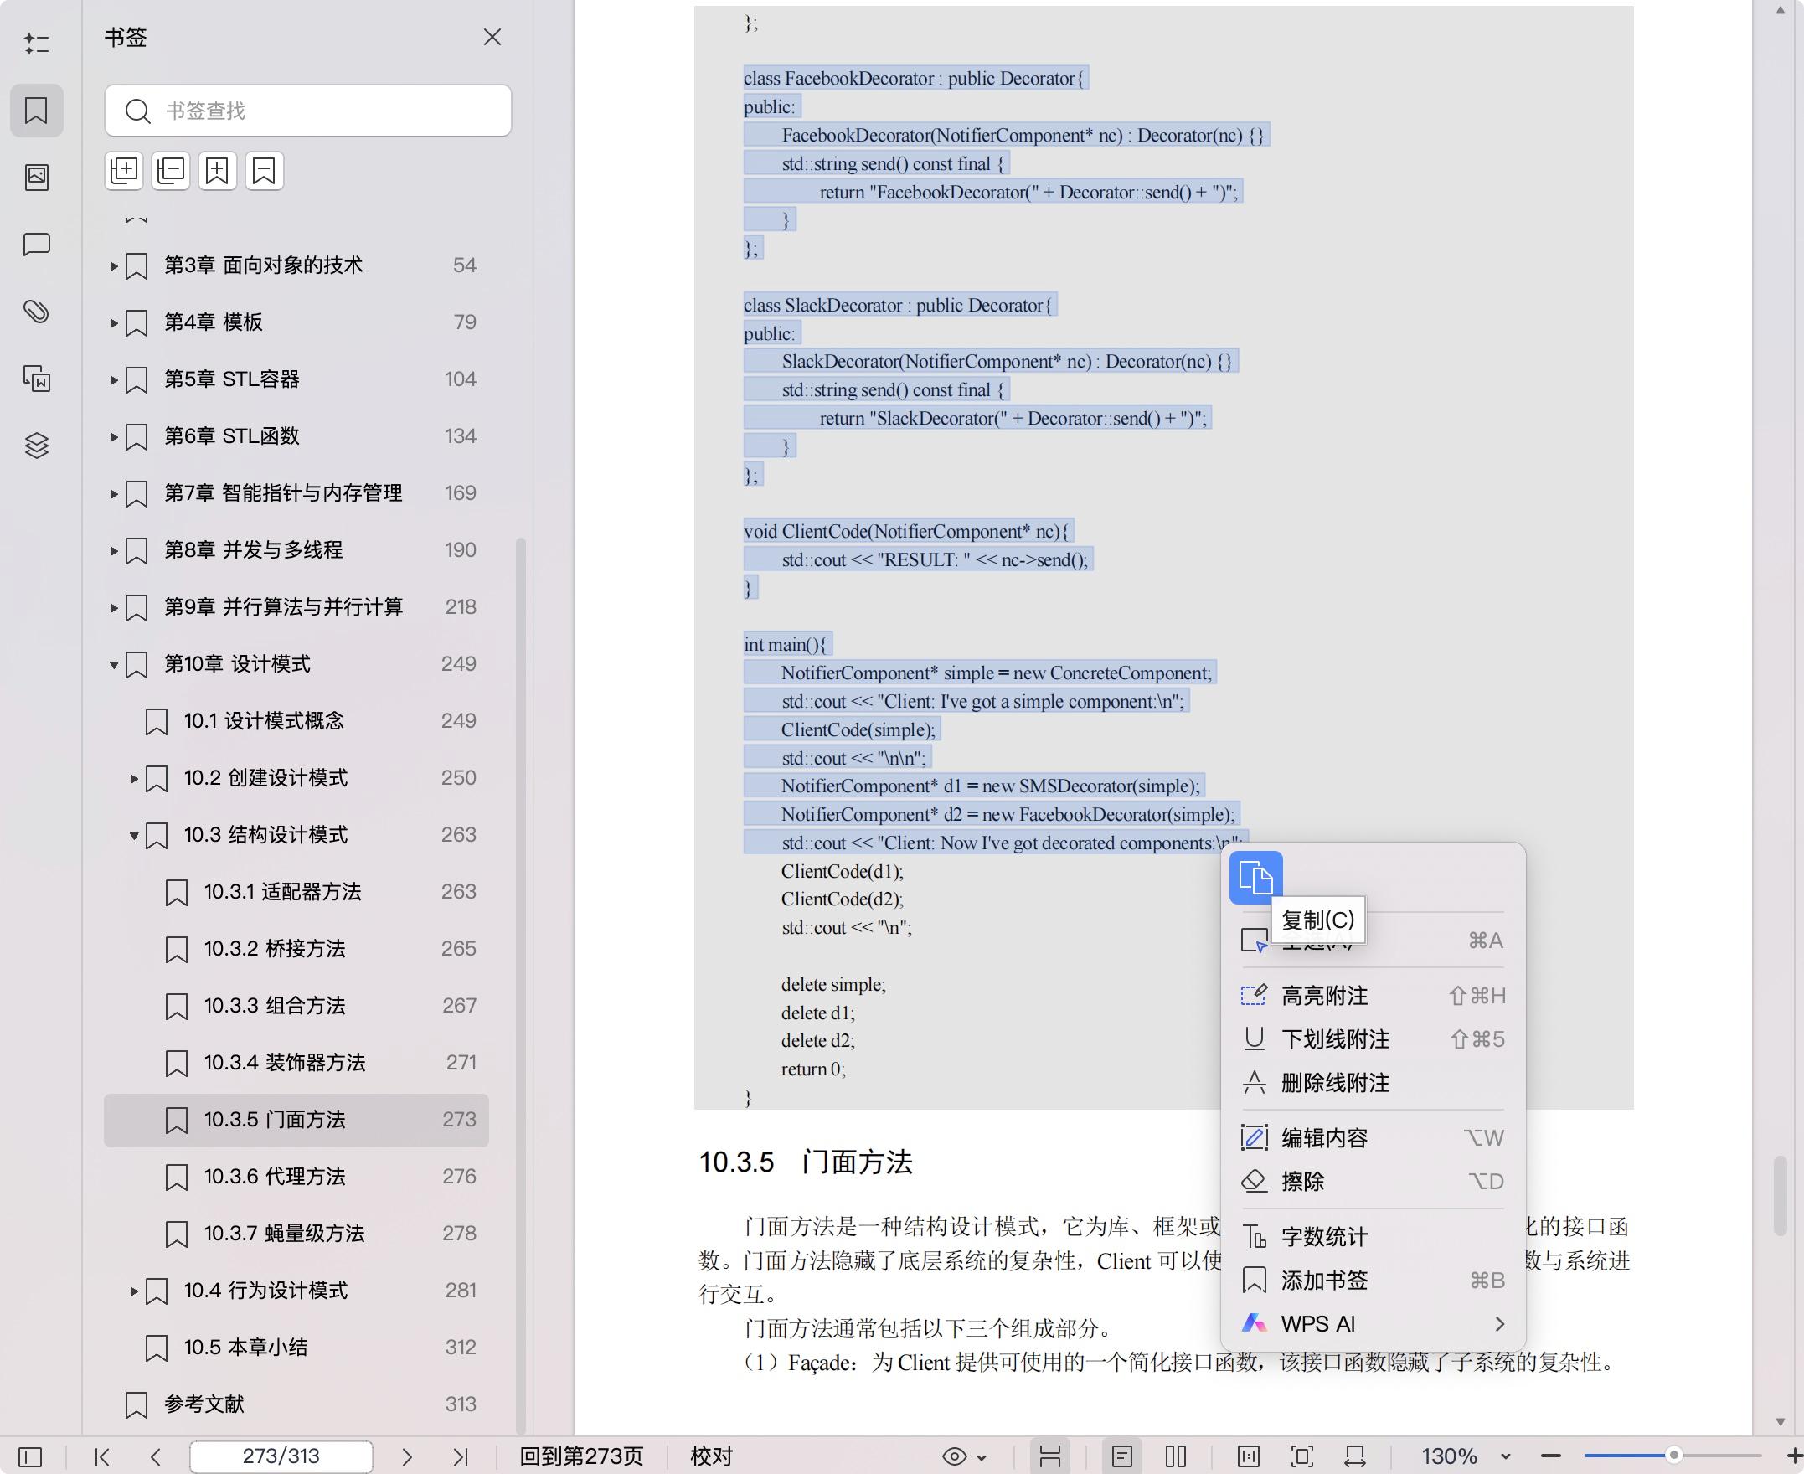Go to next page arrow

(407, 1457)
